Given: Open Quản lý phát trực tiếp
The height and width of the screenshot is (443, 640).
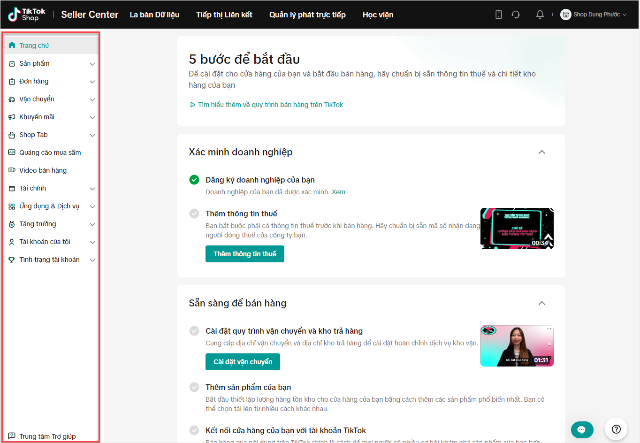Looking at the screenshot, I should [307, 15].
